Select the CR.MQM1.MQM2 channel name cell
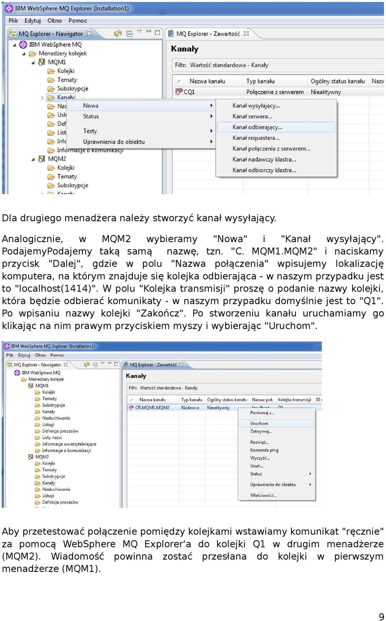The height and width of the screenshot is (621, 386). [x=152, y=407]
